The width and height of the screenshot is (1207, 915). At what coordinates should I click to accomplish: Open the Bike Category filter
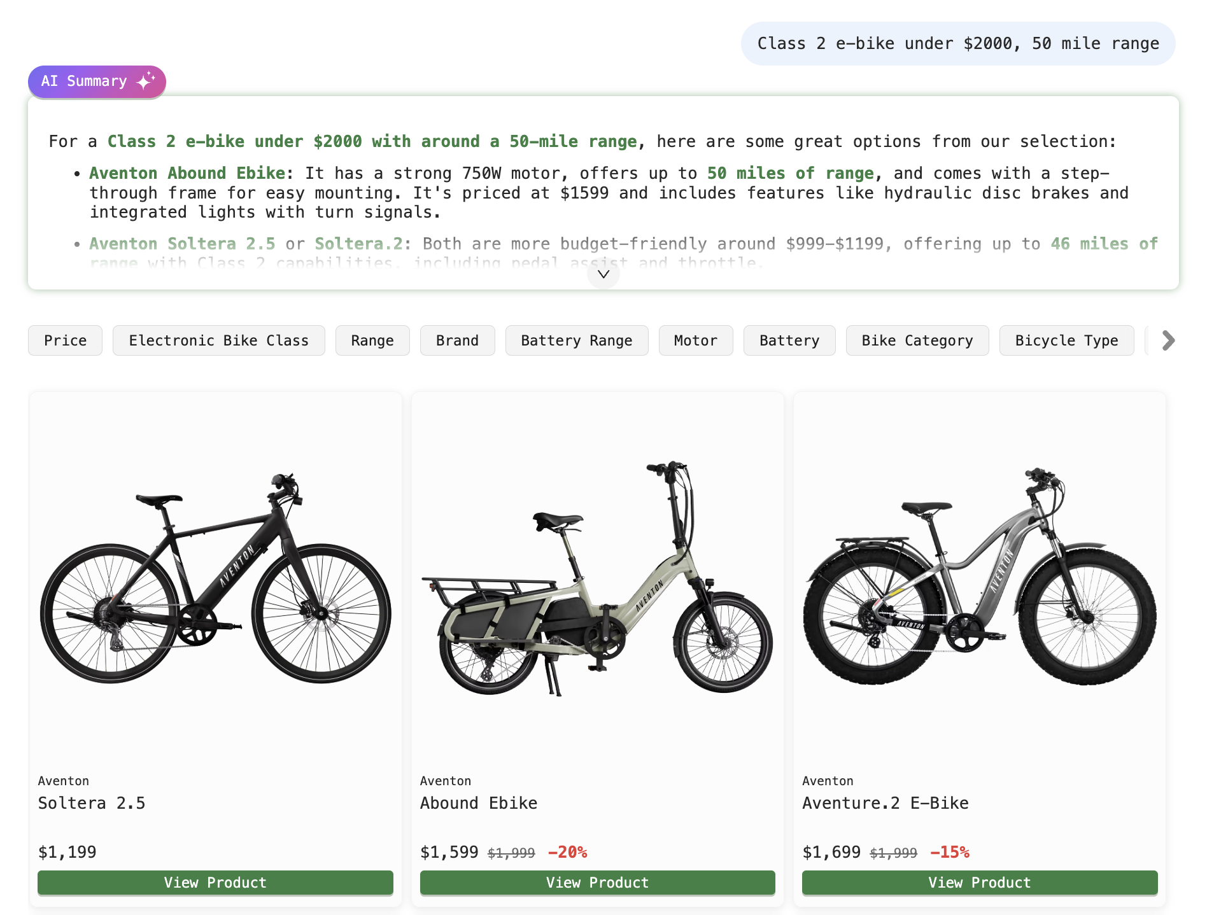tap(917, 340)
